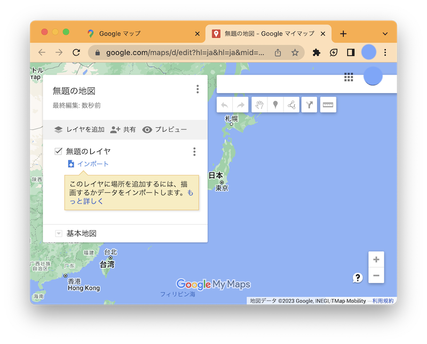Viewport: 427px width, 344px height.
Task: Select the draw line tool
Action: point(291,105)
